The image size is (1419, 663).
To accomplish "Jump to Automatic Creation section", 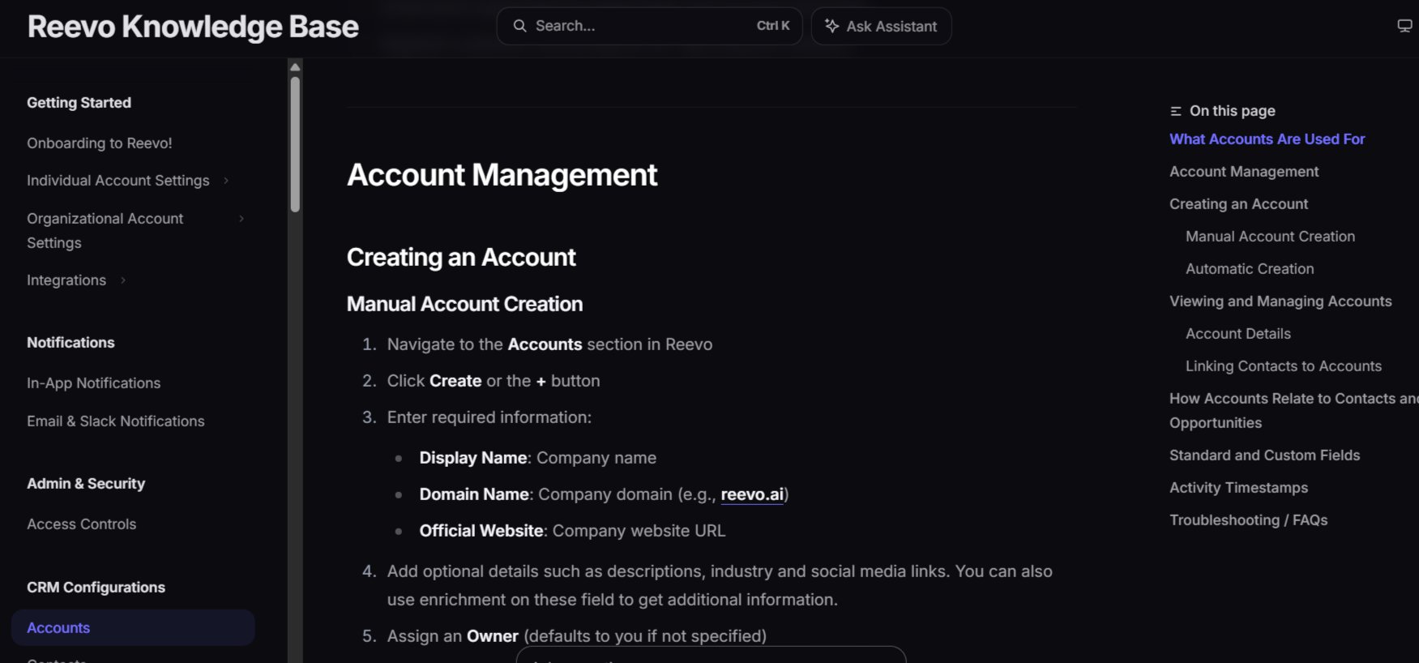I will pyautogui.click(x=1250, y=269).
